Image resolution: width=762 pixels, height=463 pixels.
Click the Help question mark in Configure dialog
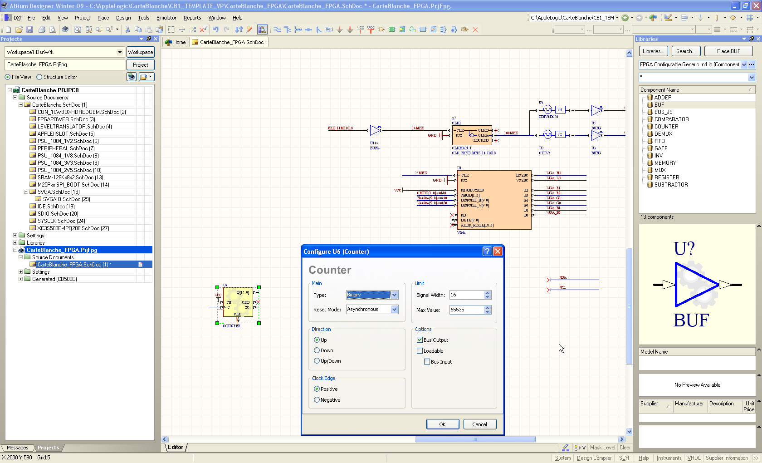pos(487,251)
